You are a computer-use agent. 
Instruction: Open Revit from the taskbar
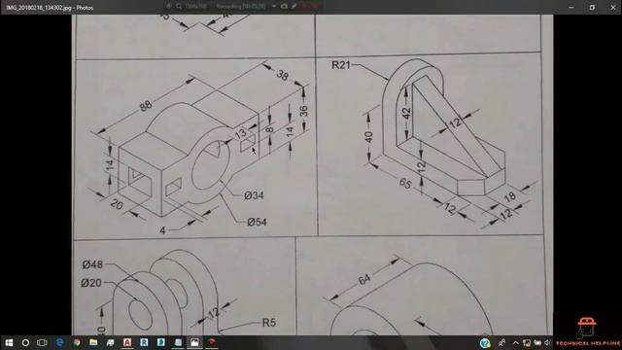144,342
